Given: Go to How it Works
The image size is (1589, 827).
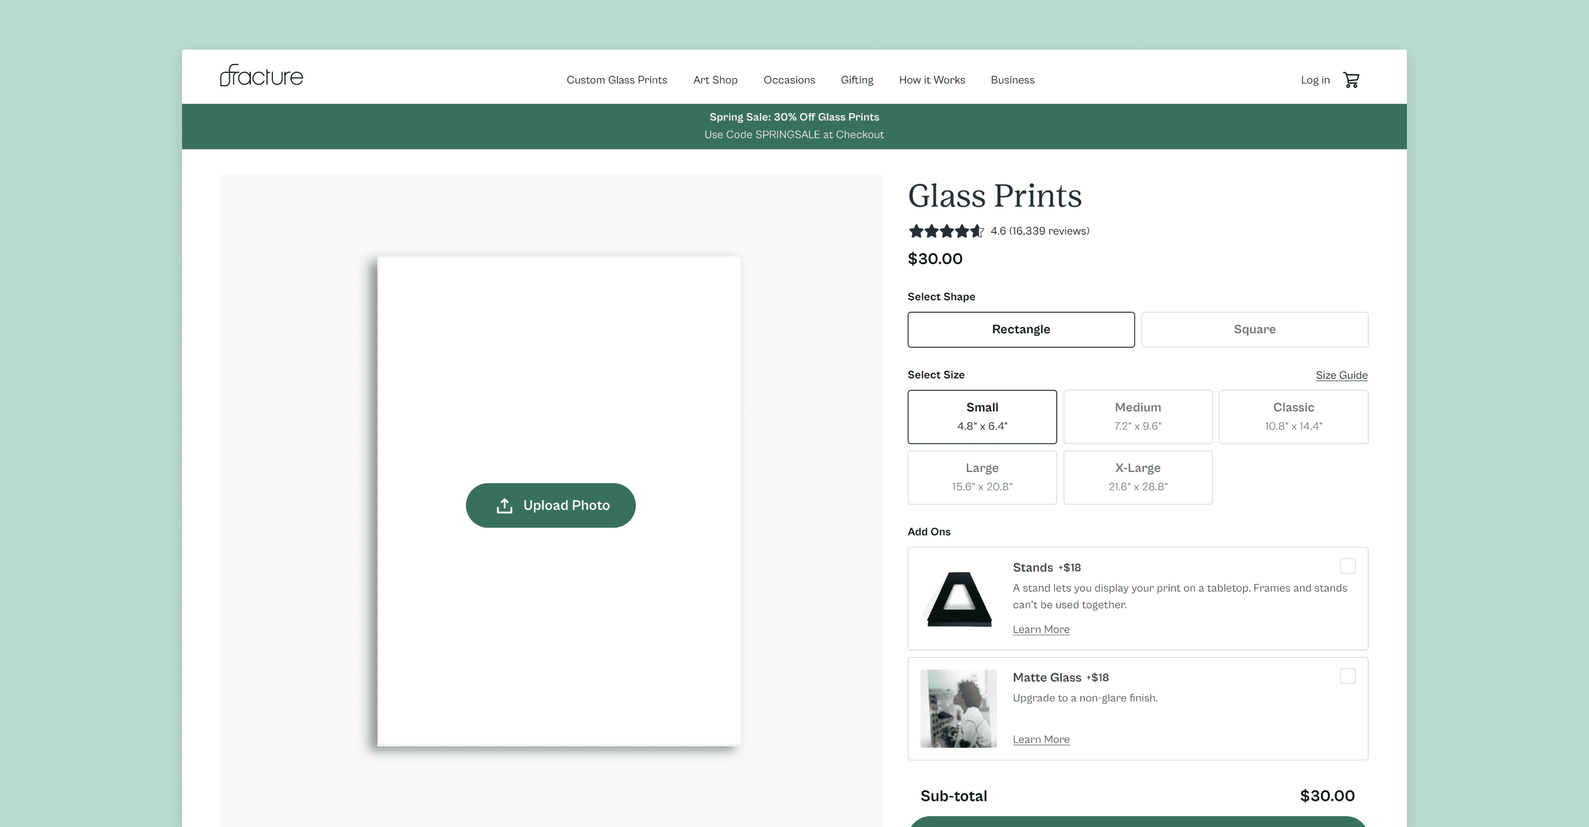Looking at the screenshot, I should click(932, 80).
